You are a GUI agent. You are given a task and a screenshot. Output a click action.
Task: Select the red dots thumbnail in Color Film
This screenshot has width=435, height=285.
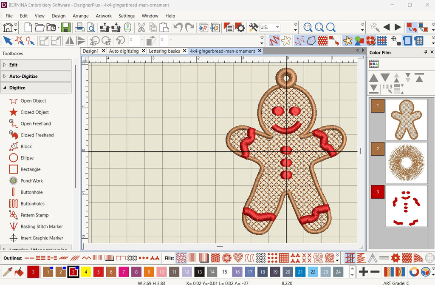[x=406, y=205]
